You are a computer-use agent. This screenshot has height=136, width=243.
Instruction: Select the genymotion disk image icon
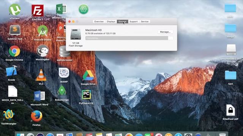[x=231, y=49]
